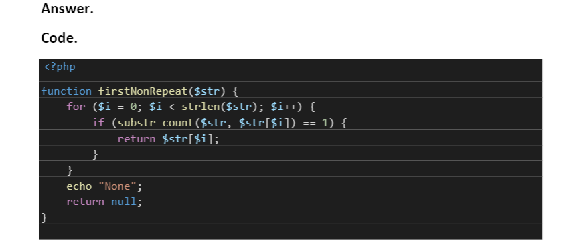Click the 'for' loop keyword
Viewport: 571px width, 245px height.
click(76, 107)
